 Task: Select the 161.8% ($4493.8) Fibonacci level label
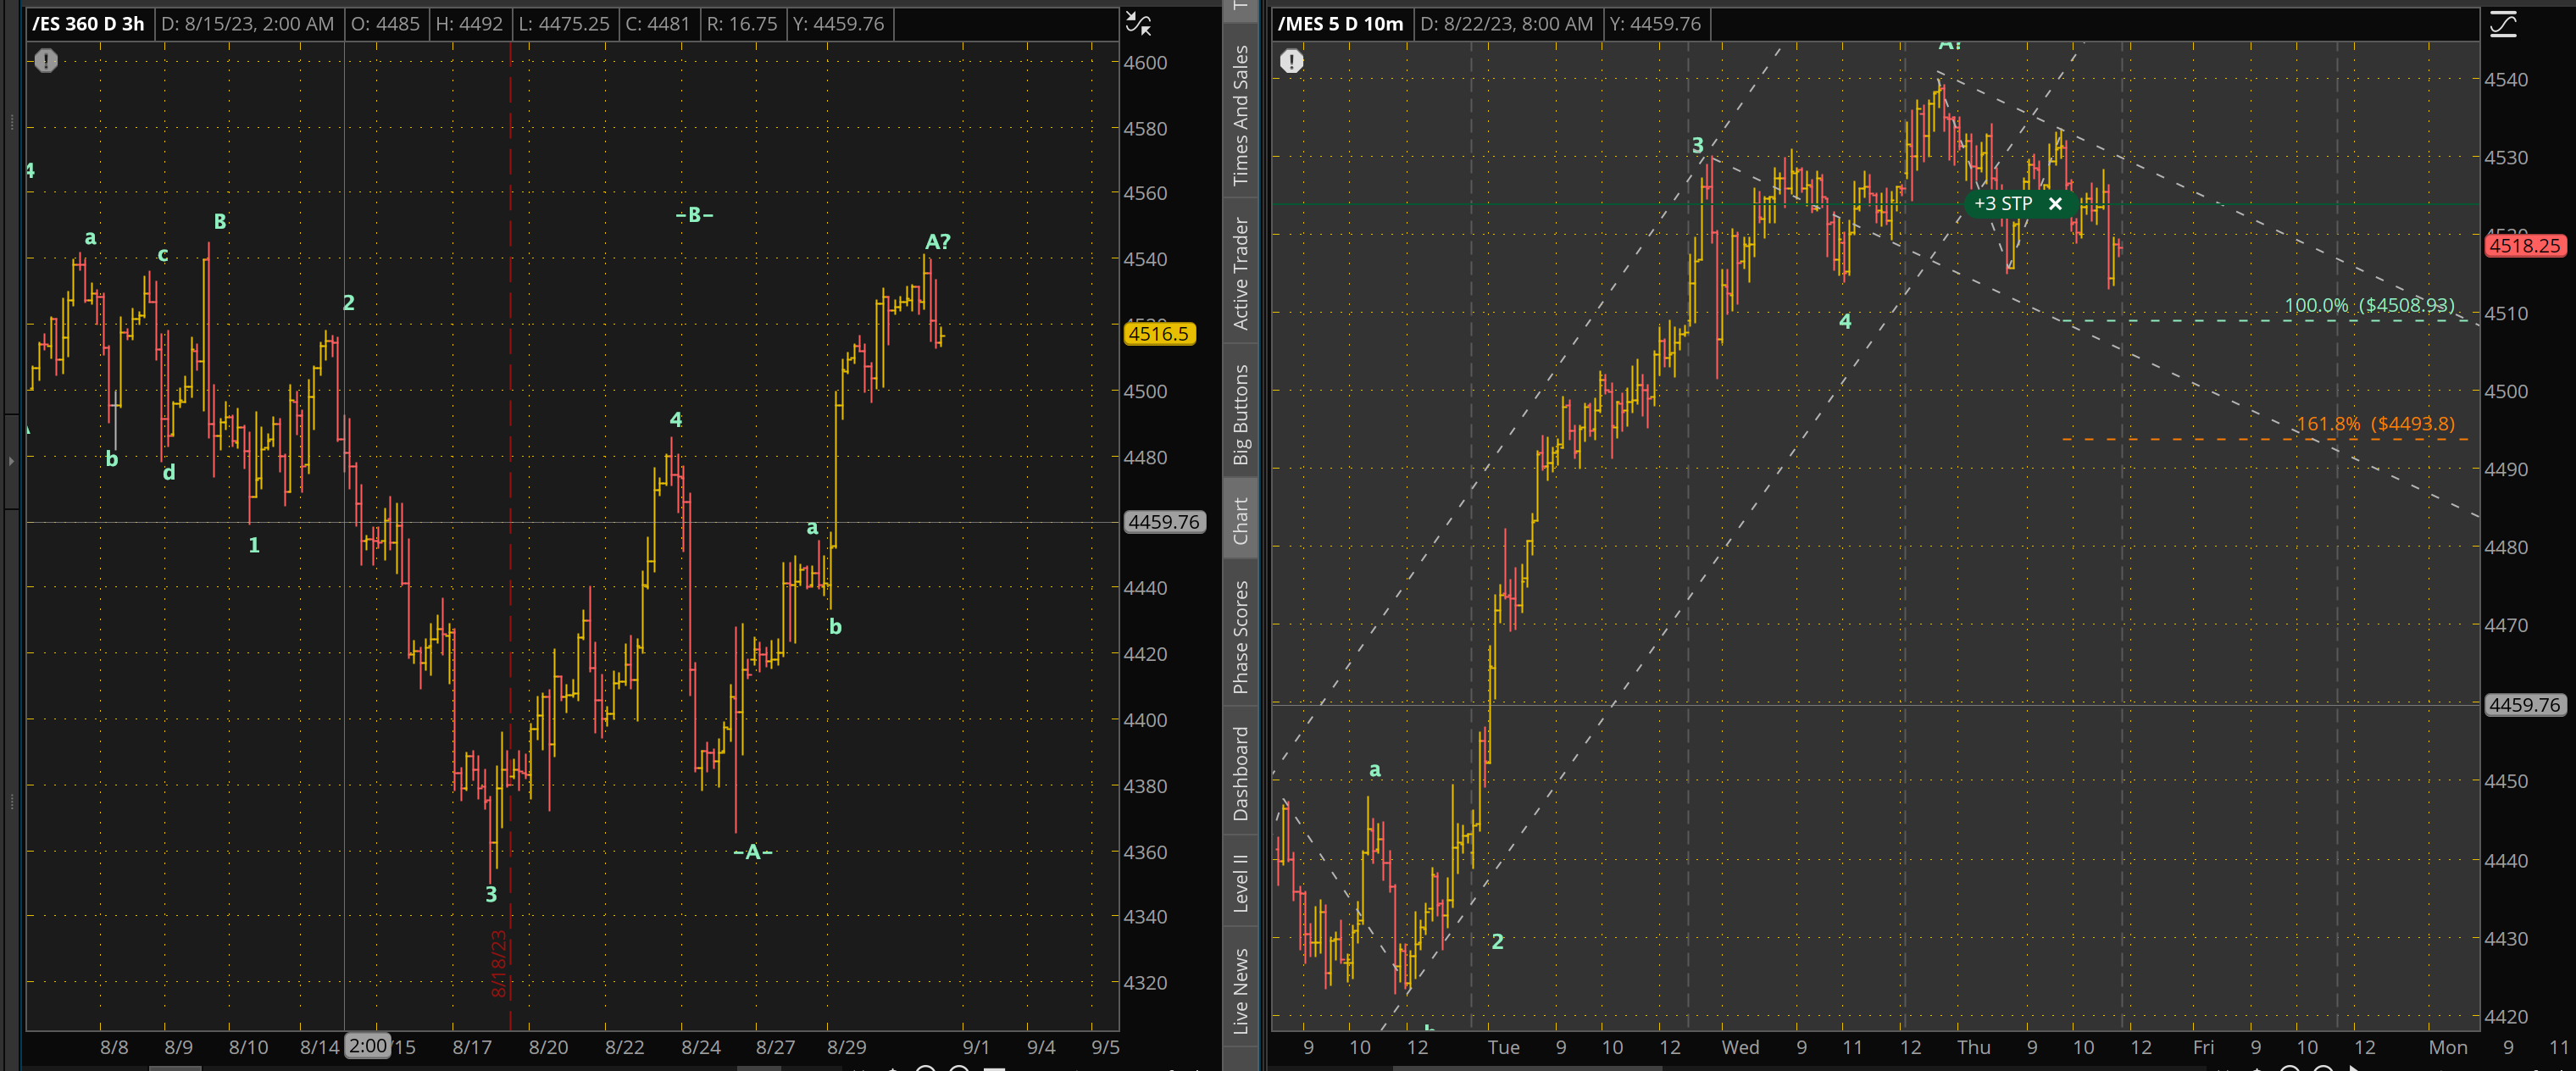coord(2375,424)
